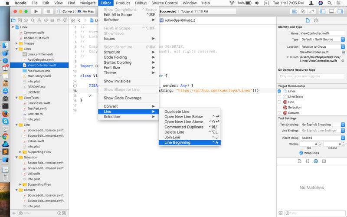Image resolution: width=347 pixels, height=217 pixels.
Task: Expand the Images group disclosure triangle
Action: (16, 43)
